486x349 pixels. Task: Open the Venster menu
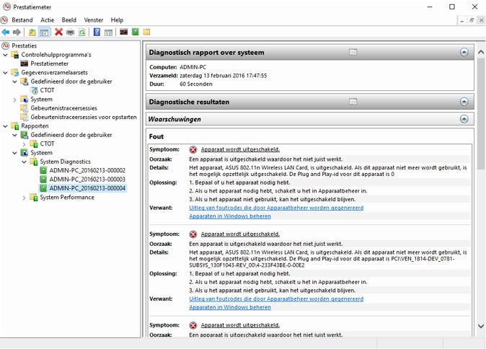click(x=93, y=20)
